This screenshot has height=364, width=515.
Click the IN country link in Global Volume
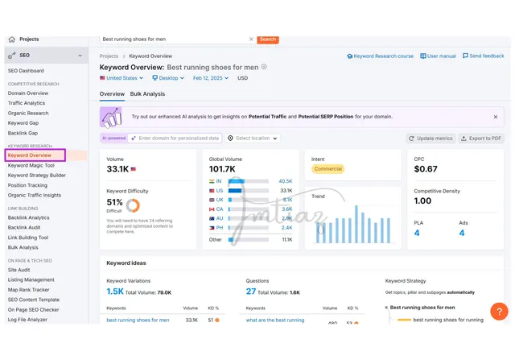coord(219,181)
